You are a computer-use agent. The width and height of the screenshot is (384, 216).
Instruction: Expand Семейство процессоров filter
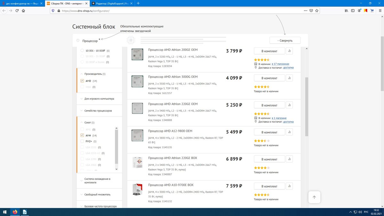pos(96,111)
